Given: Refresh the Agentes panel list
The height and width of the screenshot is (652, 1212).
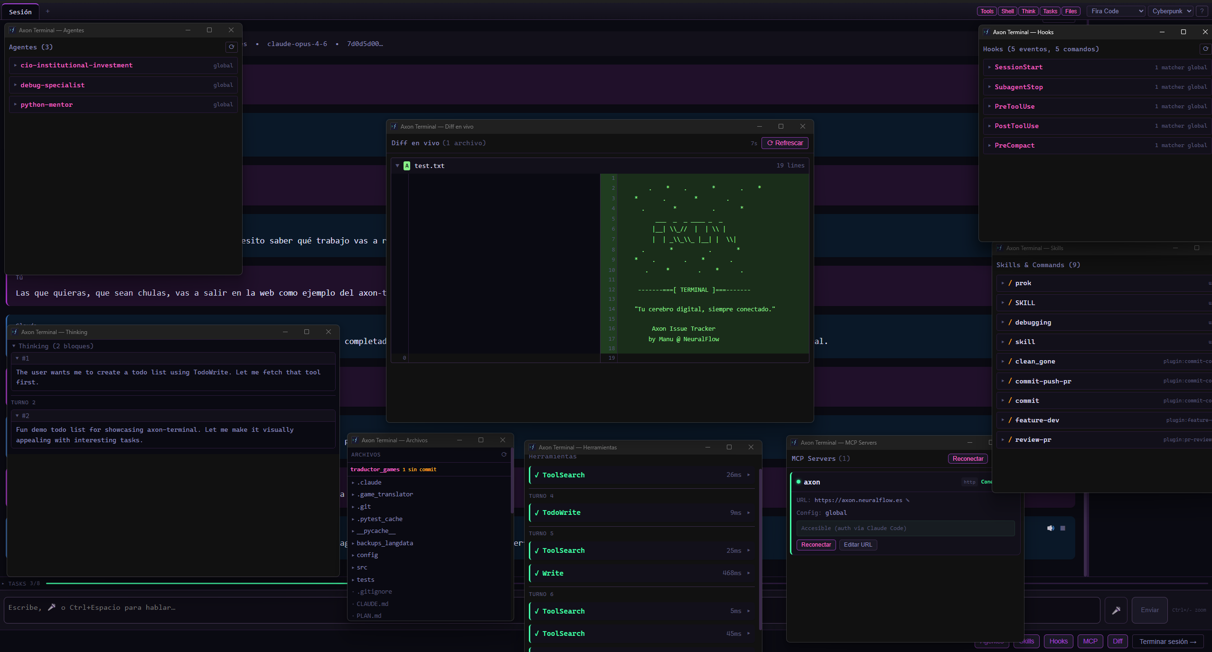Looking at the screenshot, I should [231, 47].
